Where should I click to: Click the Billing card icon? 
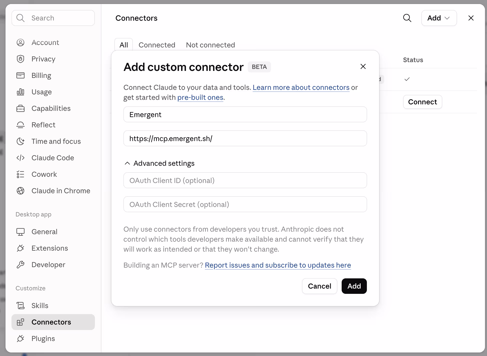20,75
